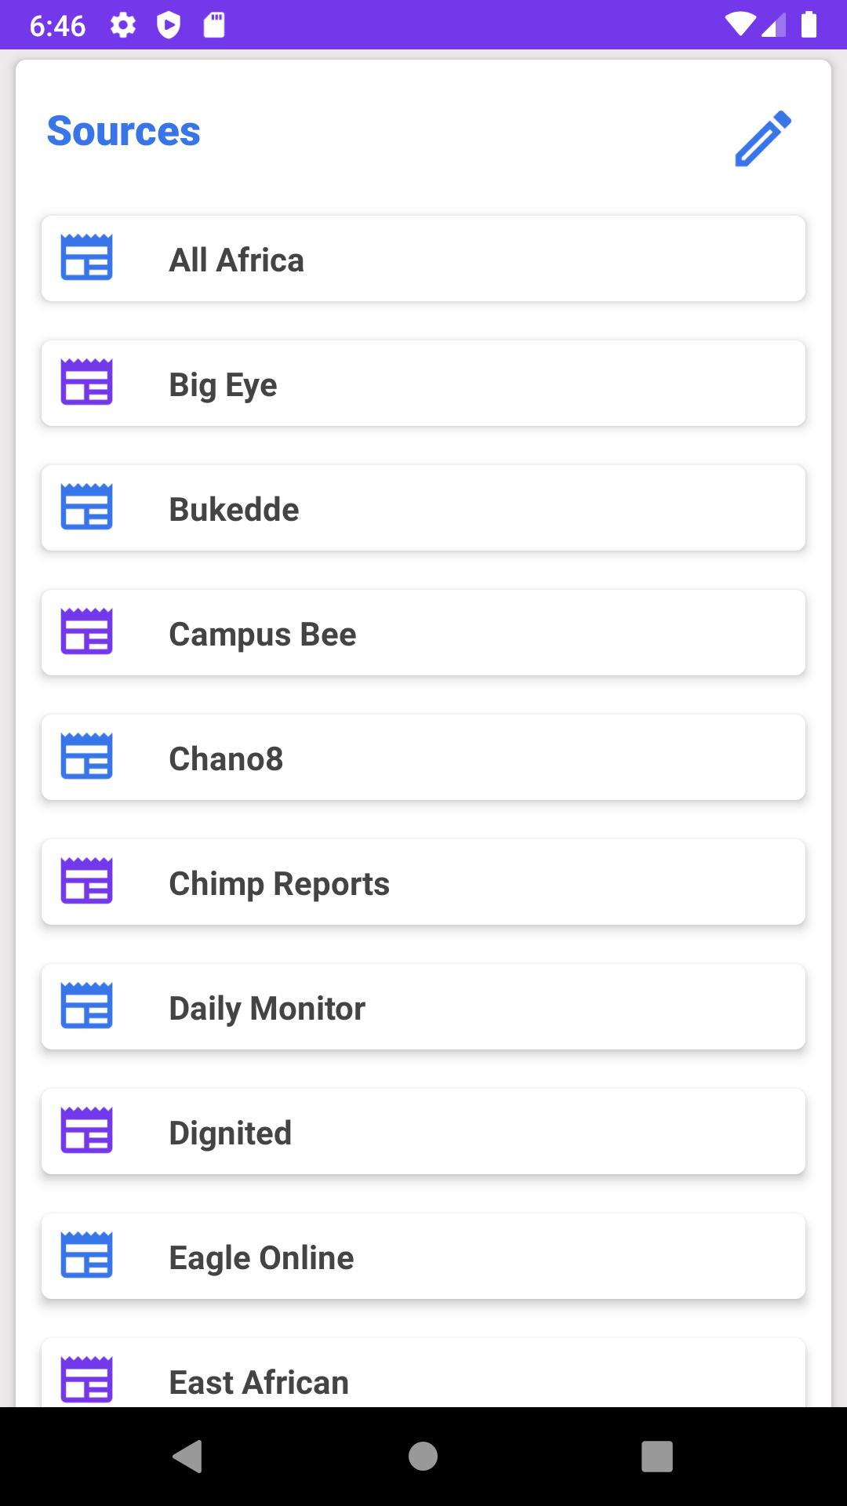
Task: Select the East African source
Action: (423, 1377)
